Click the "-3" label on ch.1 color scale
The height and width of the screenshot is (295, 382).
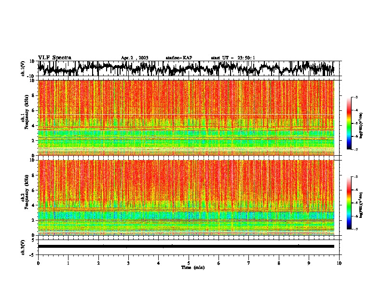coord(355,97)
